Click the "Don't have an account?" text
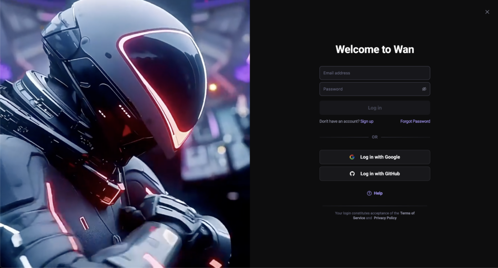This screenshot has height=268, width=498. pyautogui.click(x=339, y=121)
